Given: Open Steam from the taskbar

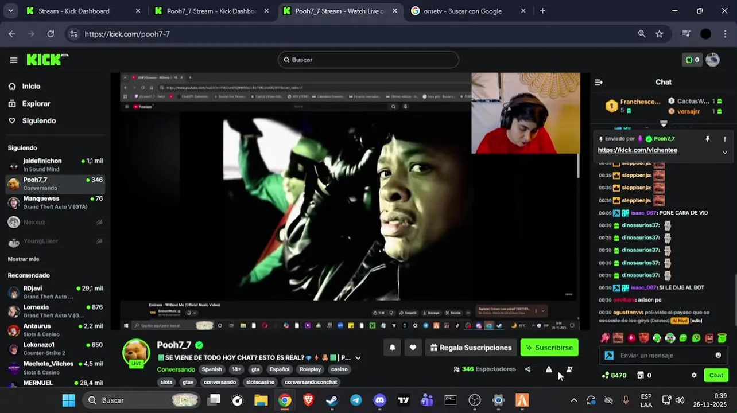Looking at the screenshot, I should tap(332, 400).
